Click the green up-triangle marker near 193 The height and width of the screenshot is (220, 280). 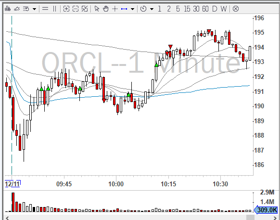[x=156, y=65]
